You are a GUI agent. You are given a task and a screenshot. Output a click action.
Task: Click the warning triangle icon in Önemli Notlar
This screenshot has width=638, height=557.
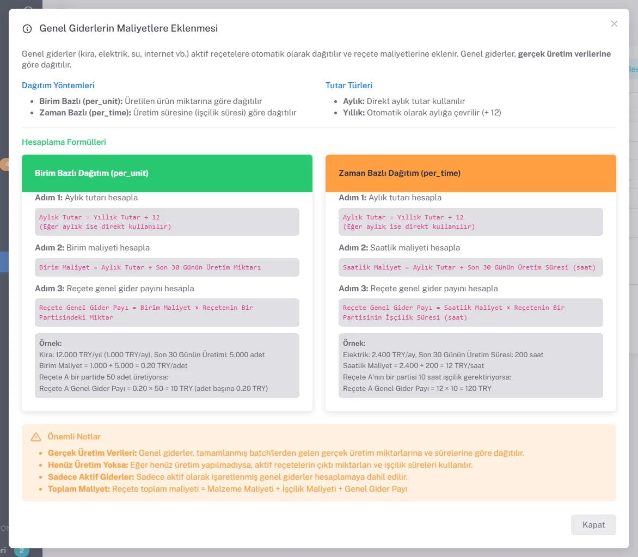pyautogui.click(x=36, y=437)
